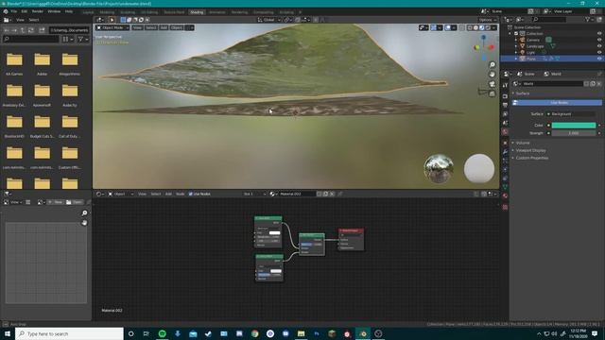The height and width of the screenshot is (340, 605).
Task: Open the Object Mode dropdown
Action: click(x=112, y=27)
